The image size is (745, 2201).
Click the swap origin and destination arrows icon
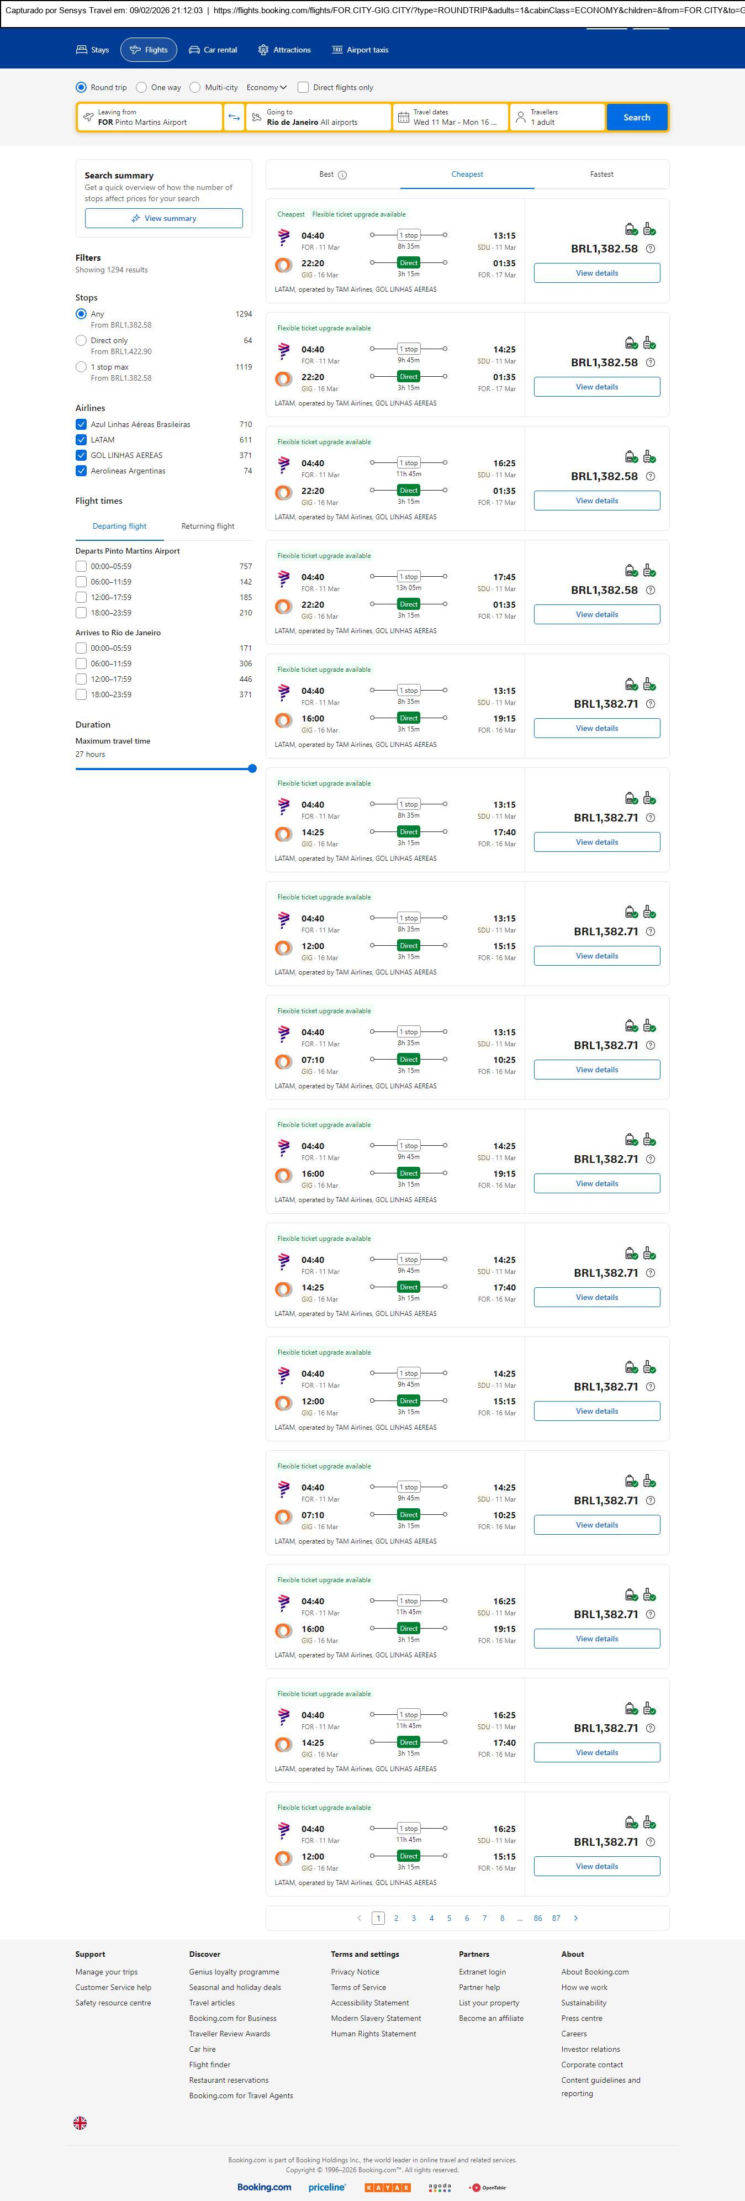233,117
